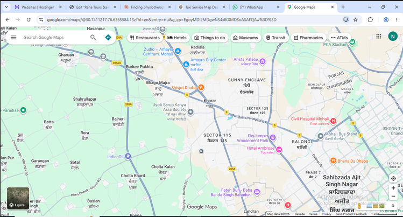Open the Chrome profile icon
Viewport: 403px width, 217px height.
[386, 19]
